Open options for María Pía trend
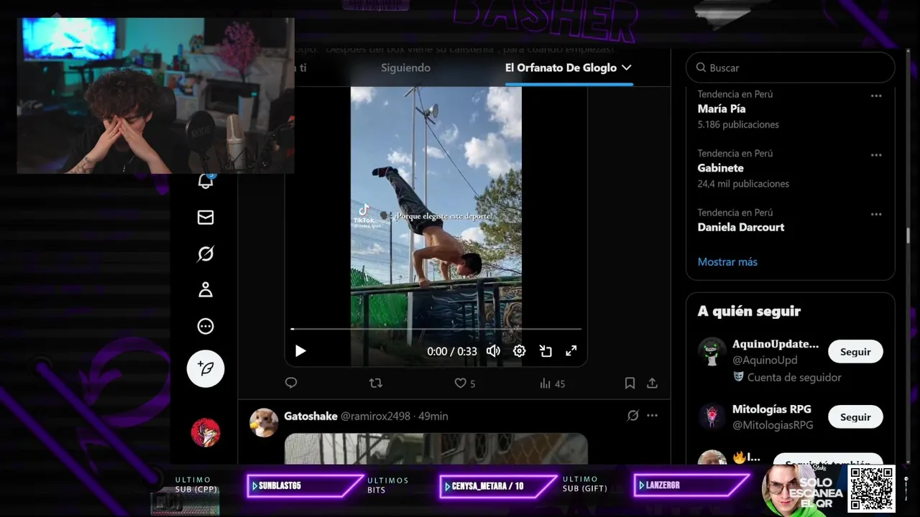Image resolution: width=920 pixels, height=517 pixels. point(876,96)
